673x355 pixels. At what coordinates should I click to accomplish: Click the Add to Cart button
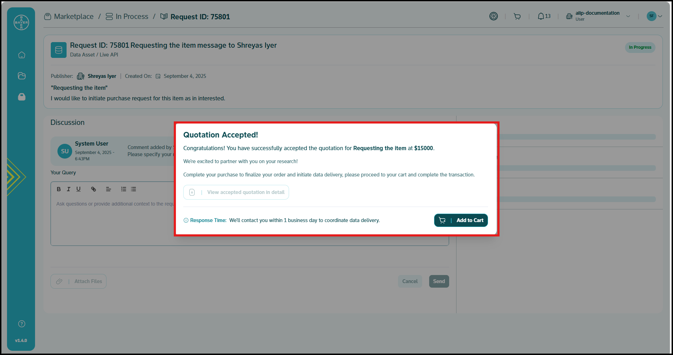click(x=461, y=220)
